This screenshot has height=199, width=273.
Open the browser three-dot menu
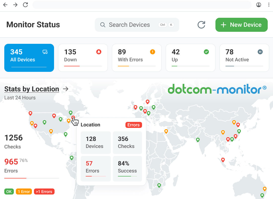pos(269,5)
